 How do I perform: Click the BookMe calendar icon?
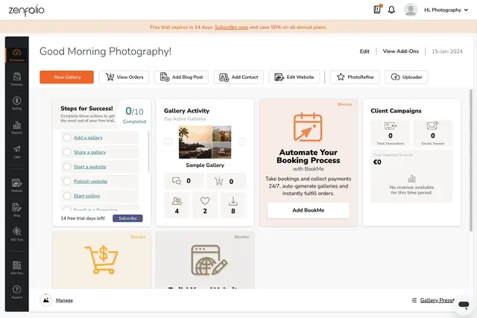[x=308, y=127]
